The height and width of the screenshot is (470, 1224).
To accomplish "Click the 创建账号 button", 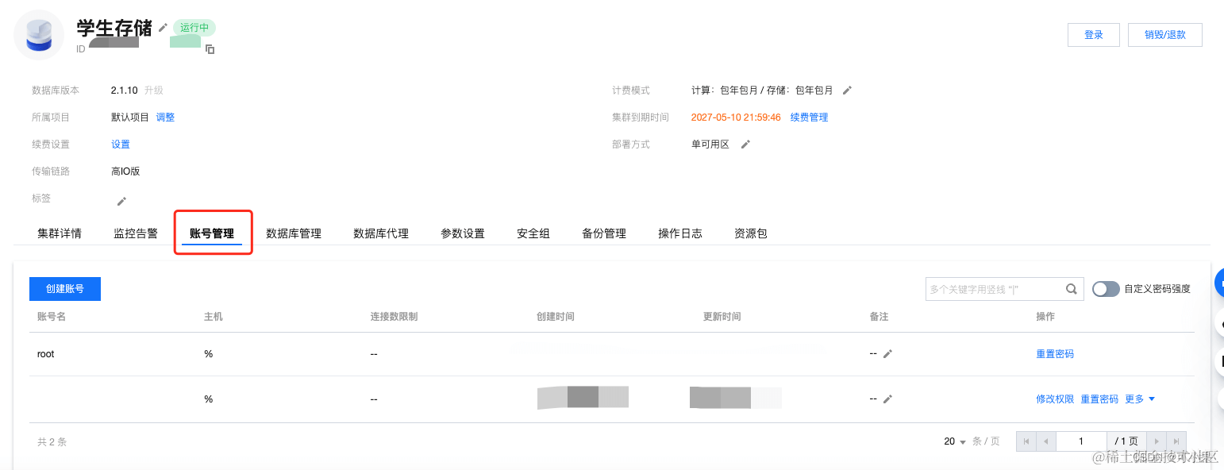I will (64, 288).
